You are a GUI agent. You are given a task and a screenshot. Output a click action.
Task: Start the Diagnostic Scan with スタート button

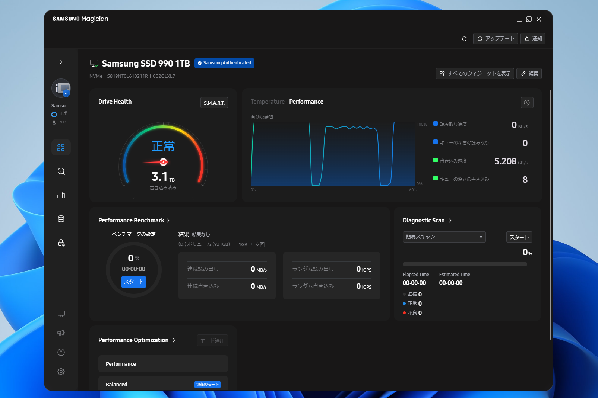[519, 237]
